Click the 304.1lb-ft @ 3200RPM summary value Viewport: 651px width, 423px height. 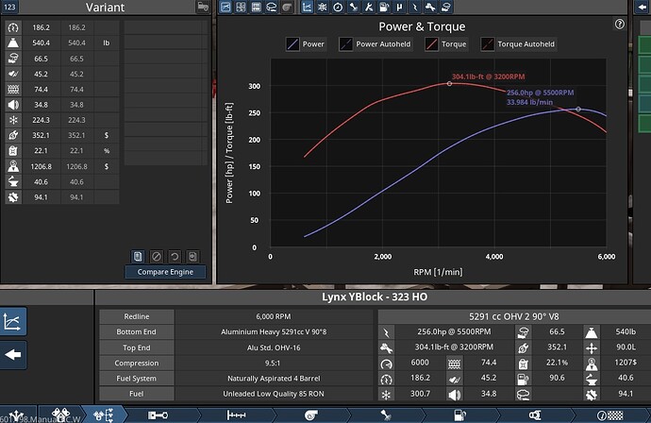pos(454,347)
